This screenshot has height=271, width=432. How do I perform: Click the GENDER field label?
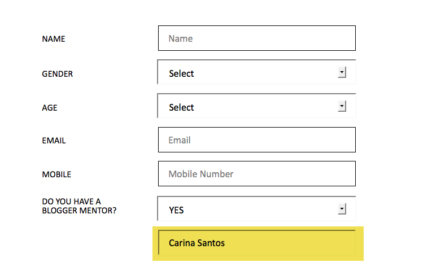tap(57, 74)
